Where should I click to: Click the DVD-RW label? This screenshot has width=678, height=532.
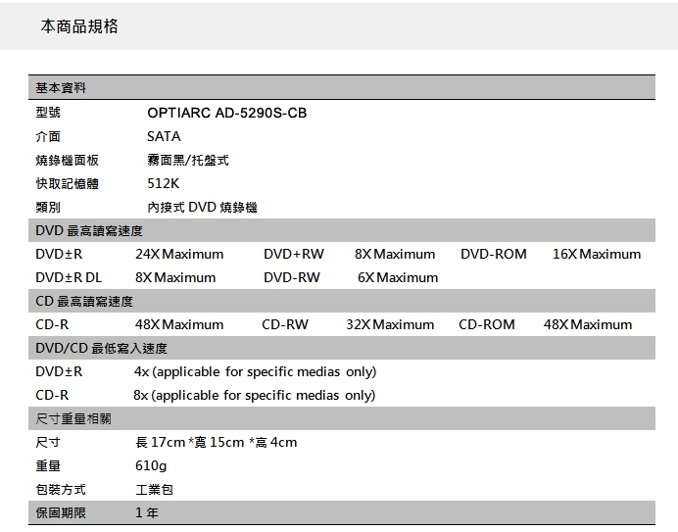292,277
